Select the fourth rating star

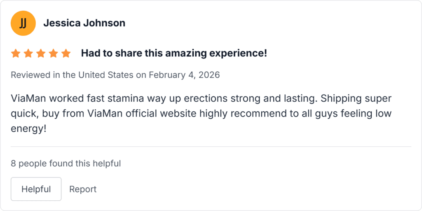(53, 53)
